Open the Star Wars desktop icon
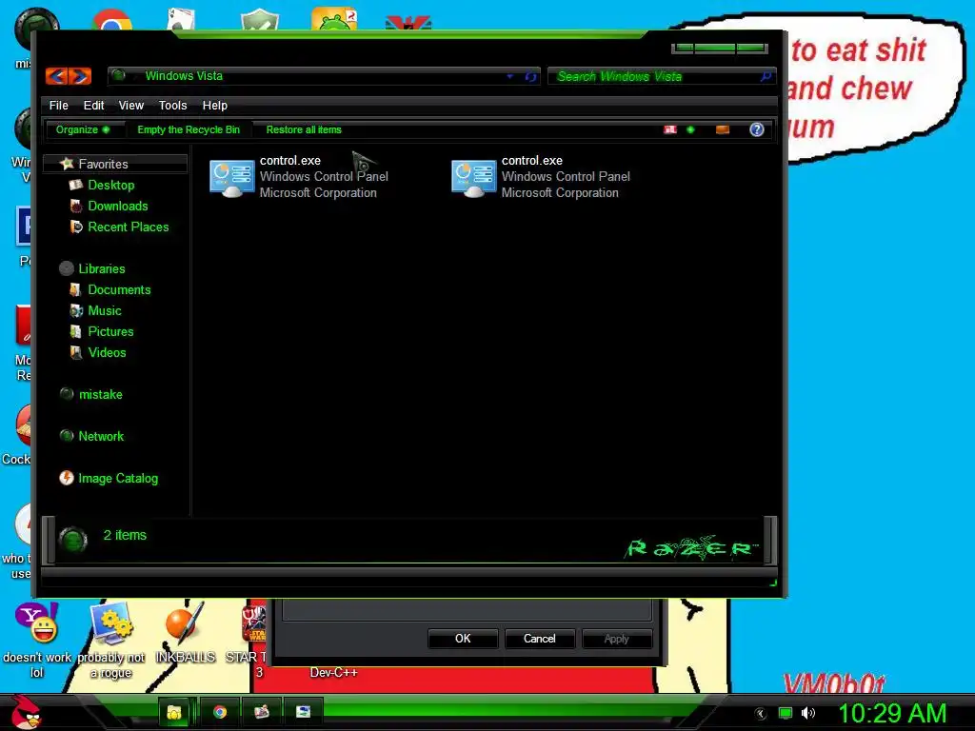This screenshot has width=975, height=731. click(247, 641)
